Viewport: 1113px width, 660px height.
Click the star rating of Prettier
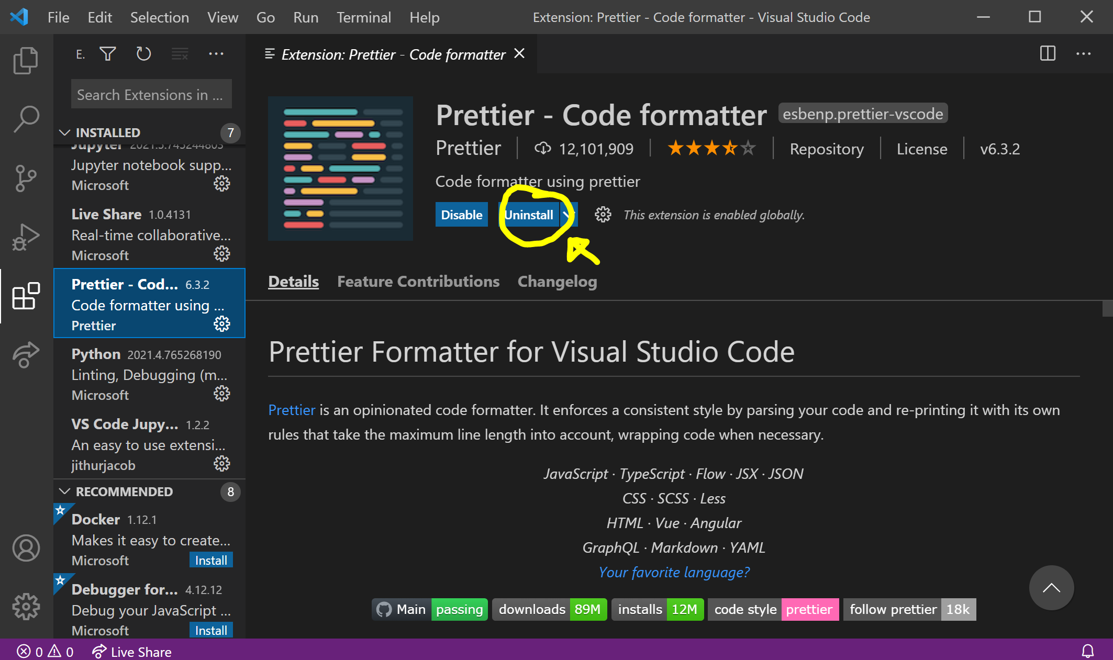[711, 149]
